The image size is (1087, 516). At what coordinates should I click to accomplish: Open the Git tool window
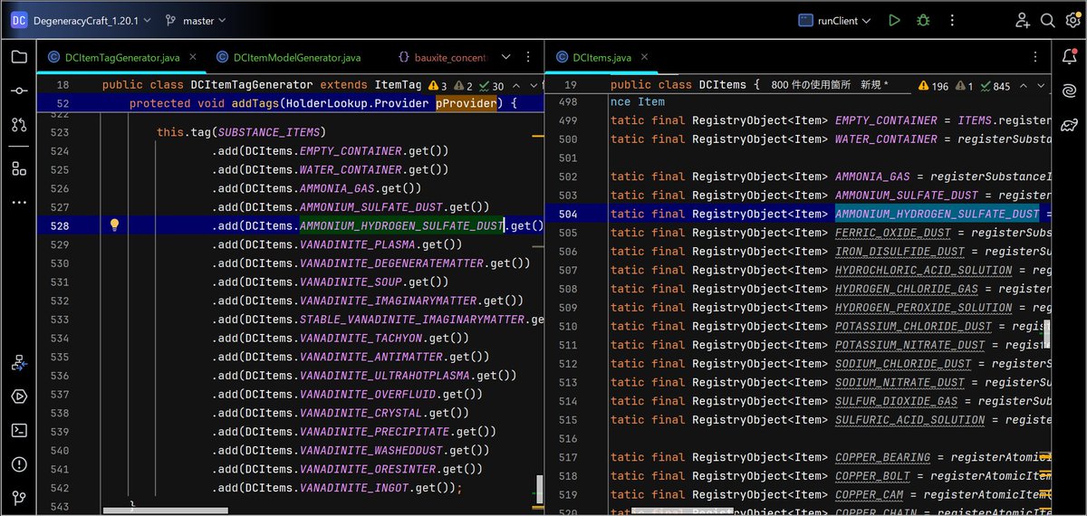click(x=19, y=497)
